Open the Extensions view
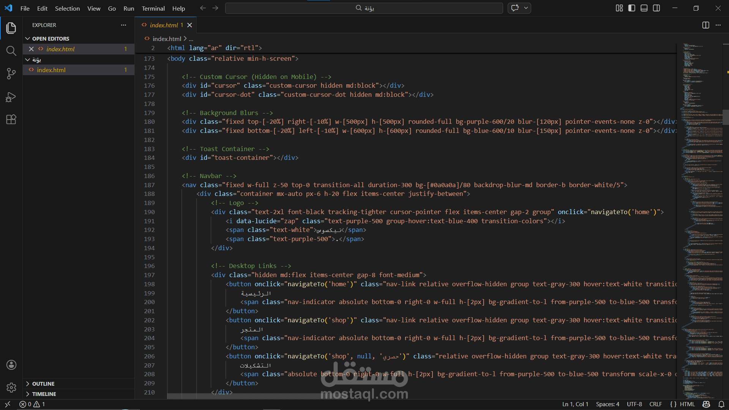The image size is (729, 410). pyautogui.click(x=11, y=120)
